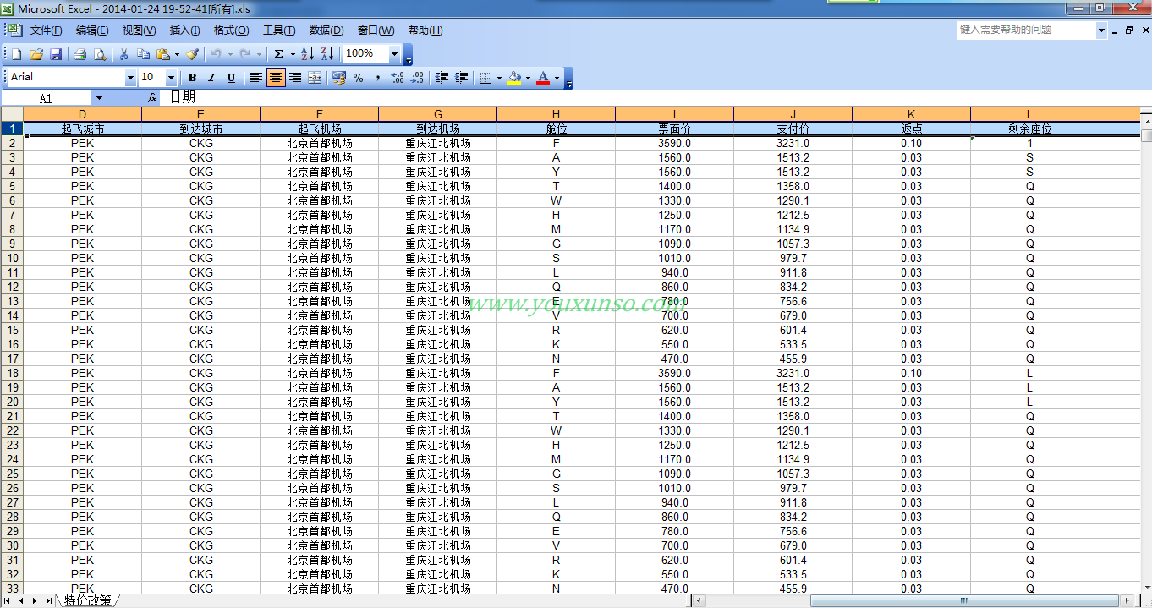Toggle the Center alignment button
This screenshot has width=1152, height=608.
[x=276, y=78]
